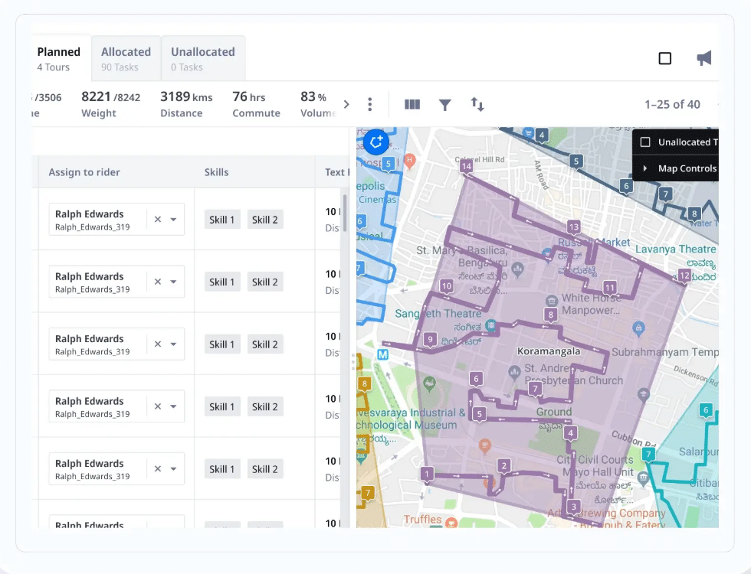Expand more stats with the right chevron

346,103
